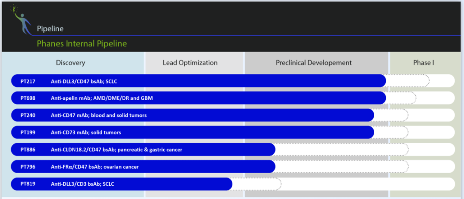
Task: Click the Preclinical Developement column header
Action: coord(314,63)
